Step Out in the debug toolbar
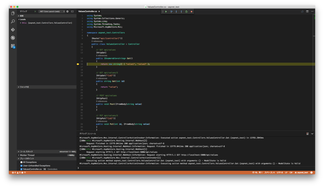 [181, 12]
